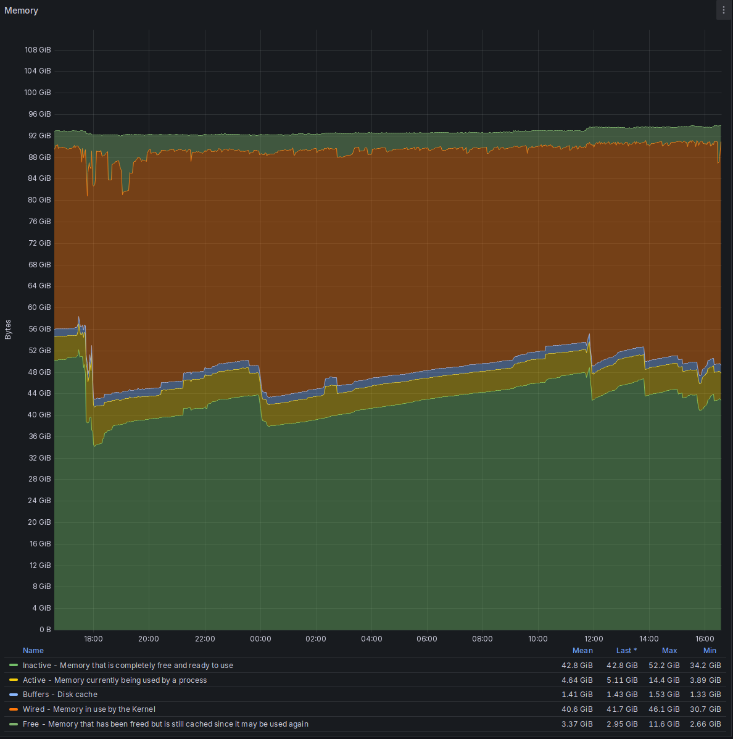Click the Active series yellow color swatch

coord(14,680)
